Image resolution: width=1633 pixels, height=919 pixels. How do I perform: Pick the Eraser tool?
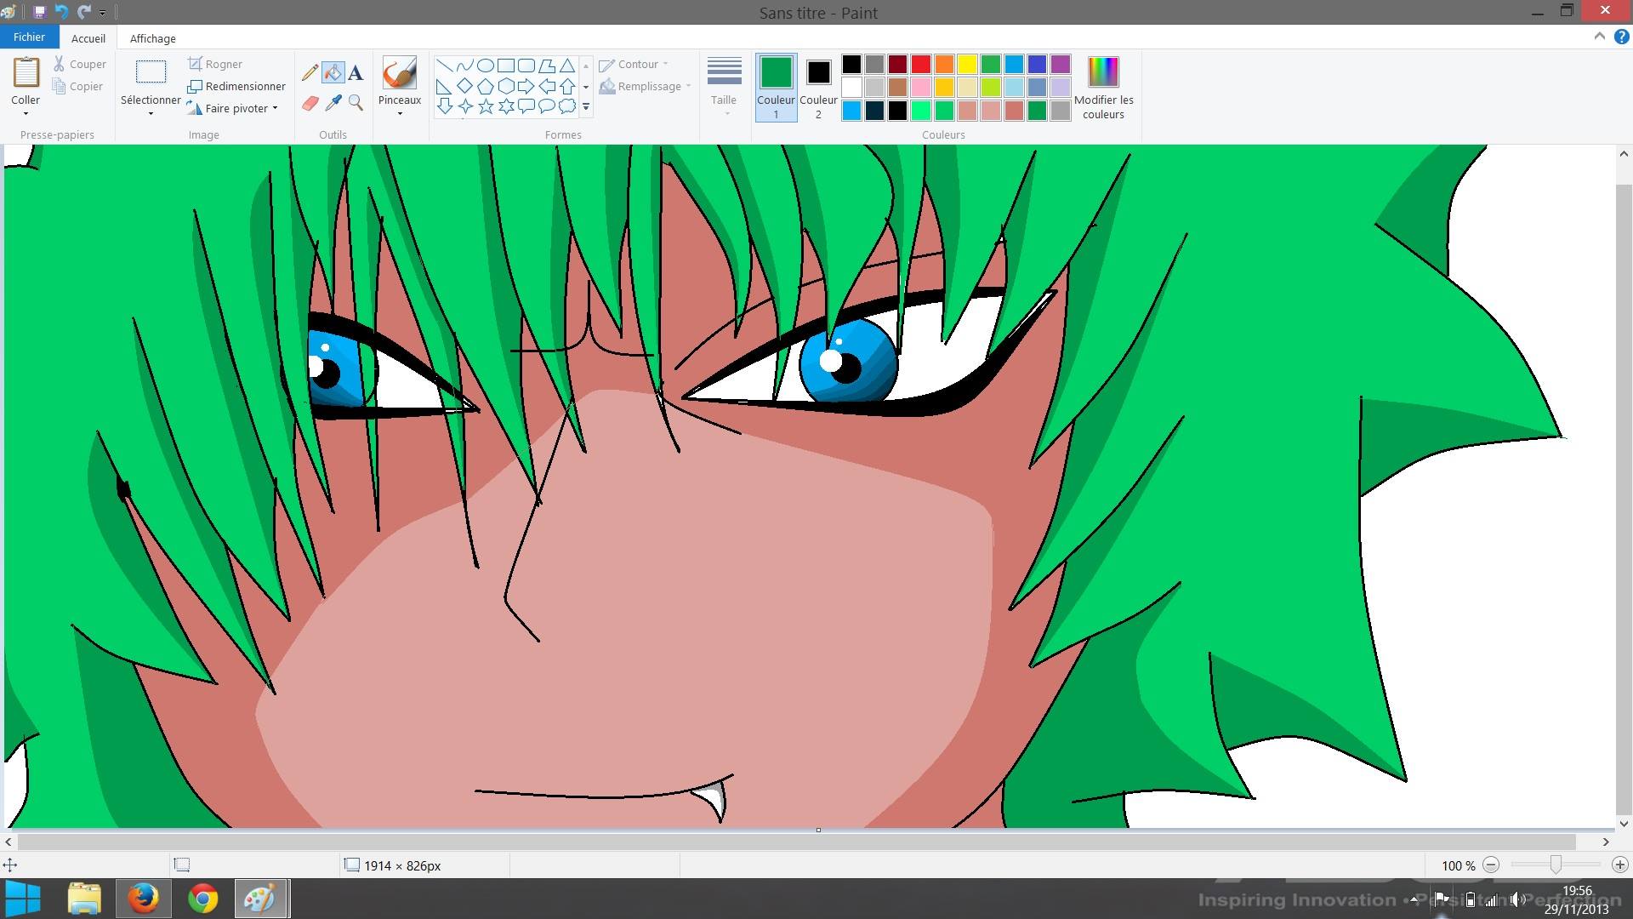[310, 103]
